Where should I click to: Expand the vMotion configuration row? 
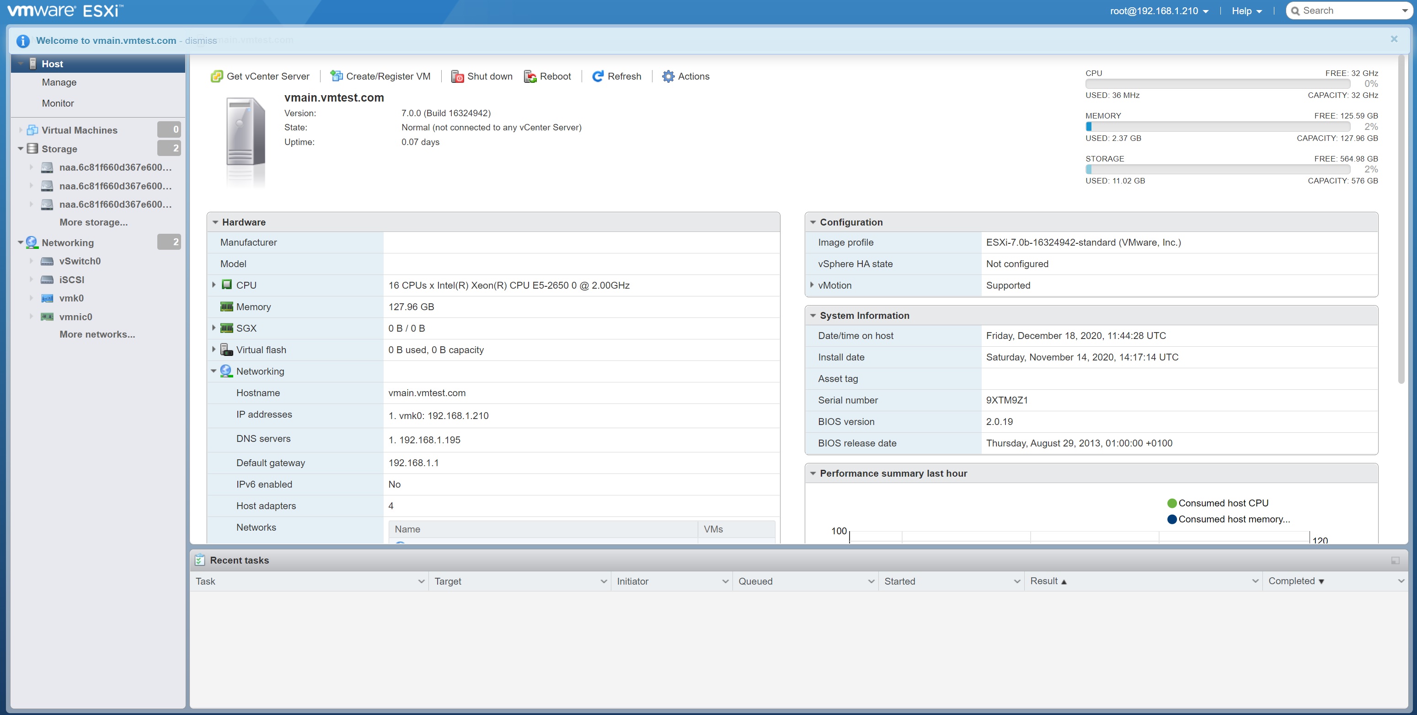[812, 285]
